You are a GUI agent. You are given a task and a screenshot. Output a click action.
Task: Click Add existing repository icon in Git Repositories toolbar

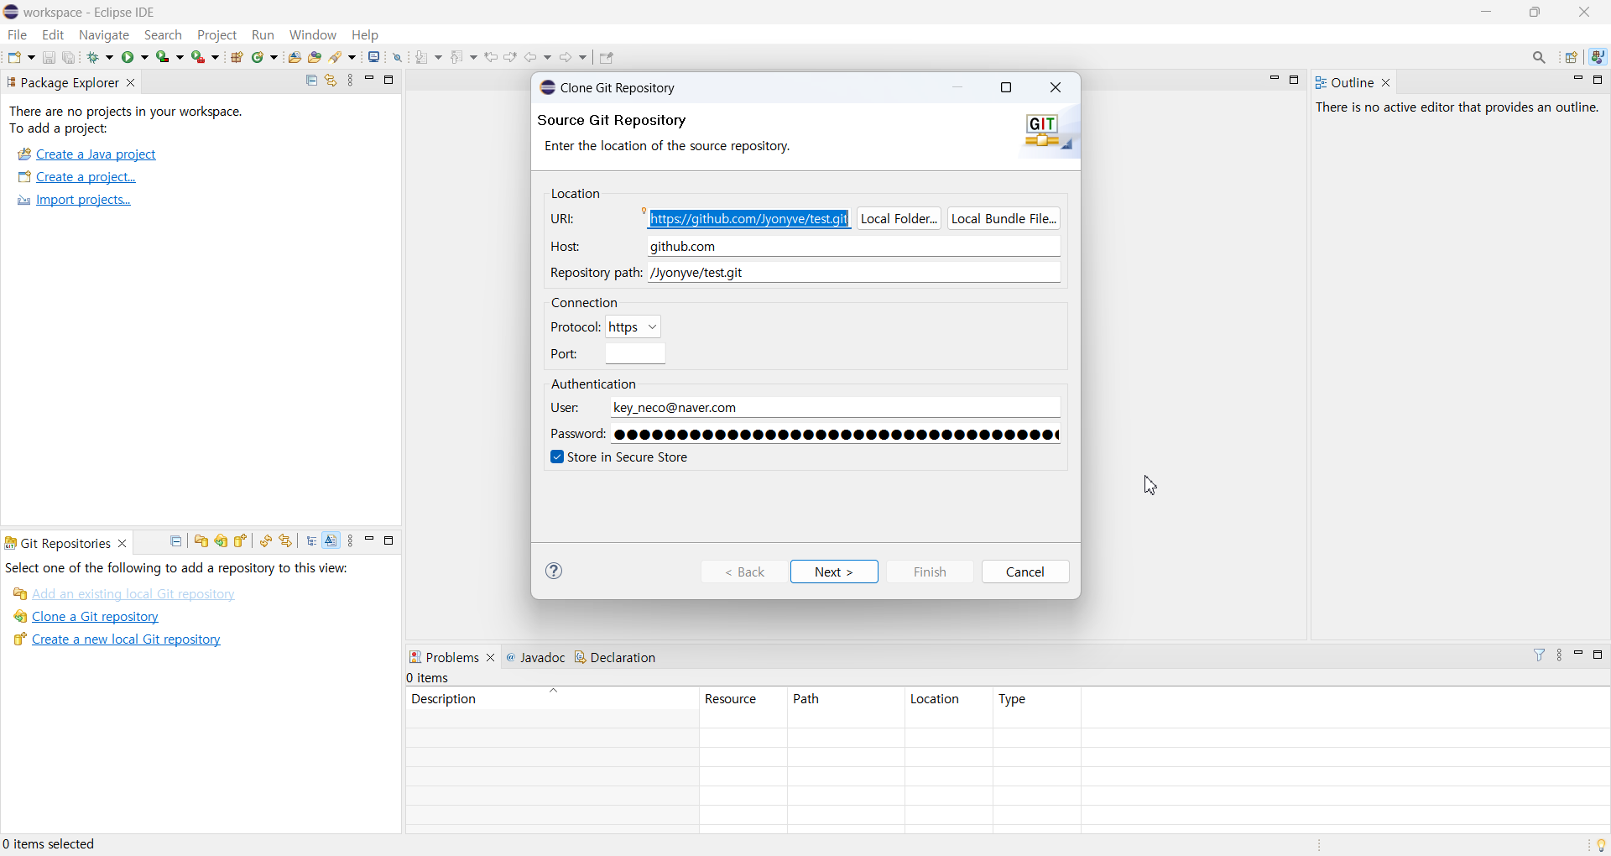201,541
